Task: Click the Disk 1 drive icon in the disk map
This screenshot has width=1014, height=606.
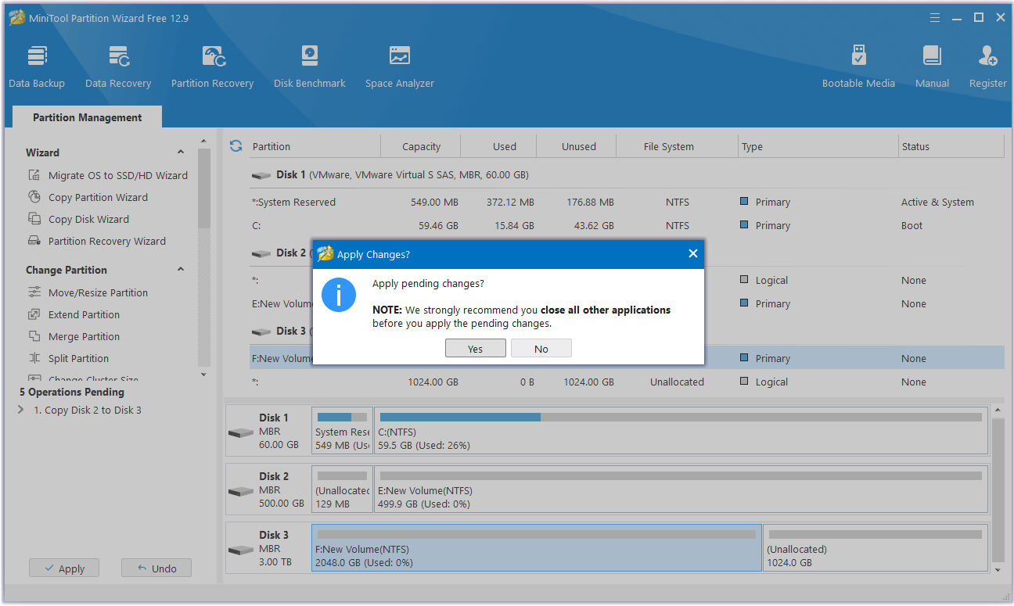Action: click(x=241, y=432)
